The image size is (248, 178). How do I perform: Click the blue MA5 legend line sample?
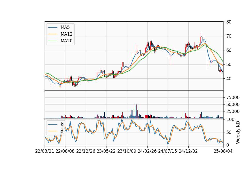[x=53, y=28]
